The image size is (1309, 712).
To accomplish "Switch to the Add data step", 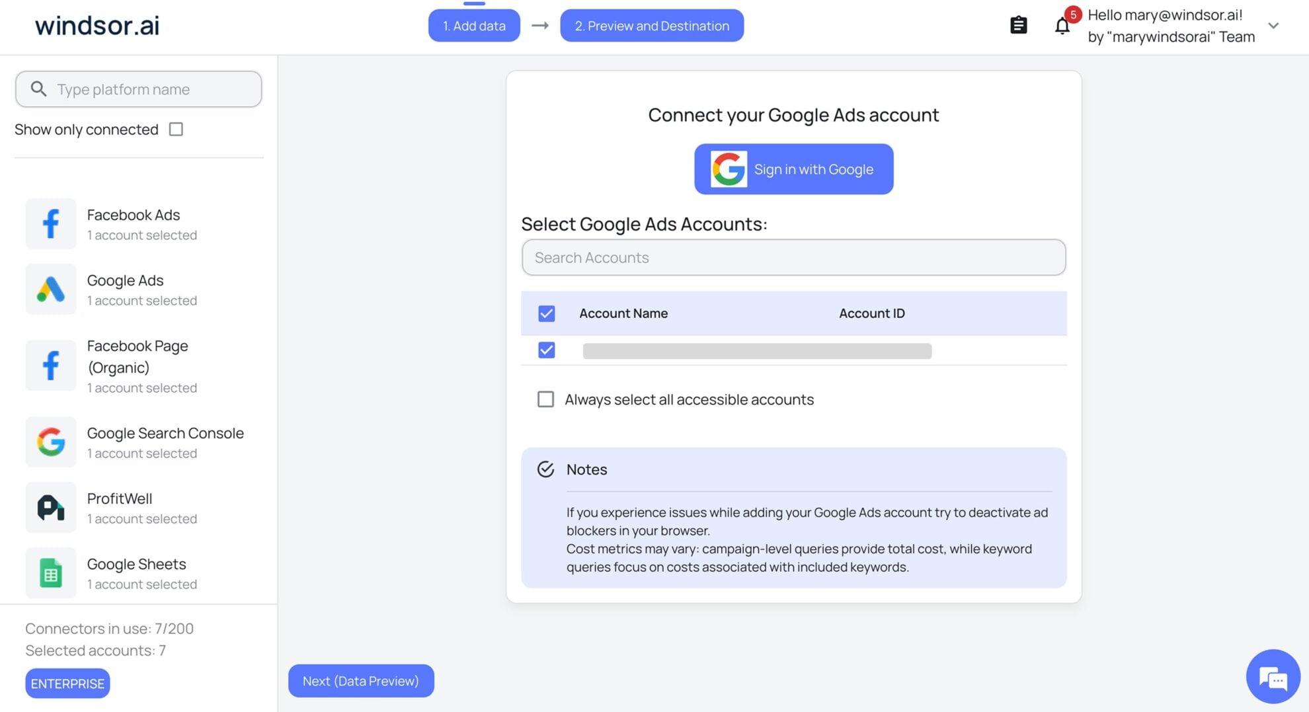I will [x=474, y=25].
